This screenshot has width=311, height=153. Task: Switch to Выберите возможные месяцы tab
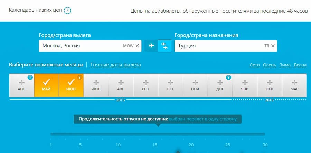pyautogui.click(x=46, y=65)
